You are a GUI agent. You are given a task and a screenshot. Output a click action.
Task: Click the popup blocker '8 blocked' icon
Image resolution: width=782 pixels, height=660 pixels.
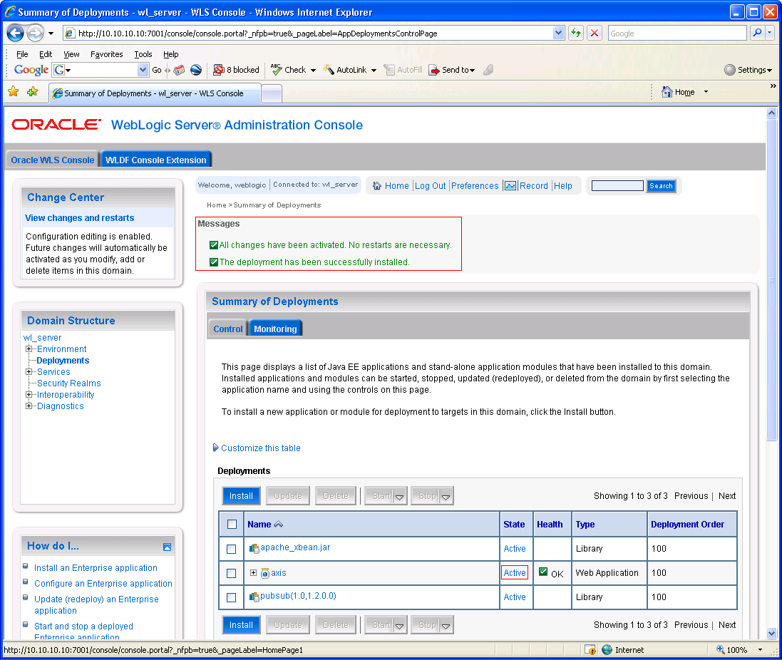coord(218,70)
